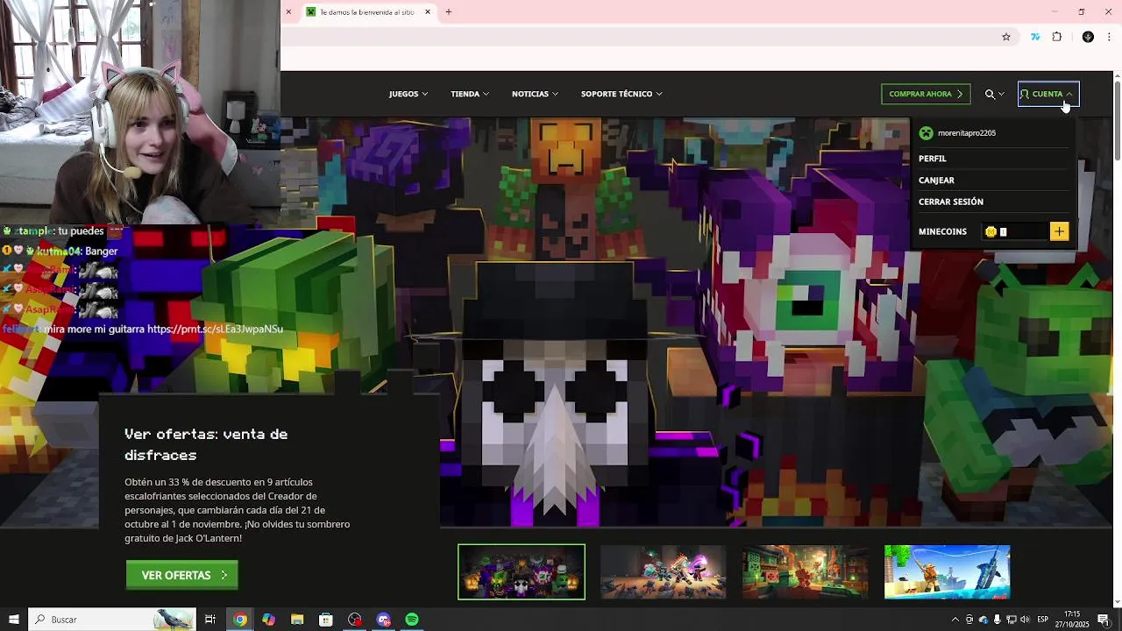Viewport: 1122px width, 631px height.
Task: Click the Comprar Ahora button
Action: click(926, 94)
